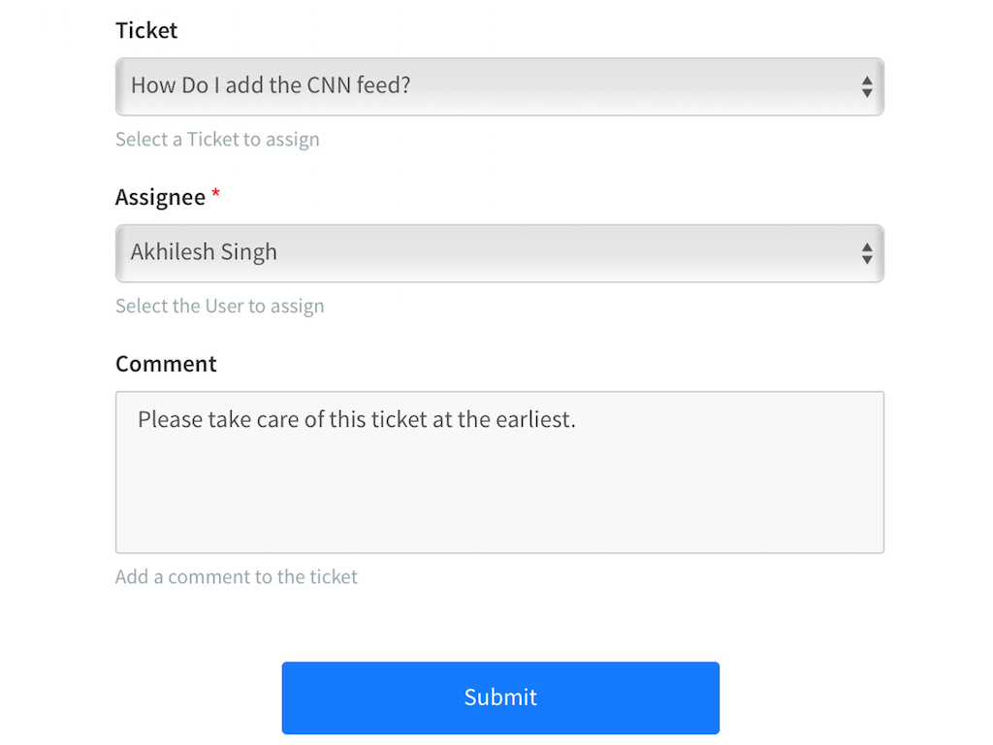993x745 pixels.
Task: Click the Submit button
Action: pos(499,696)
